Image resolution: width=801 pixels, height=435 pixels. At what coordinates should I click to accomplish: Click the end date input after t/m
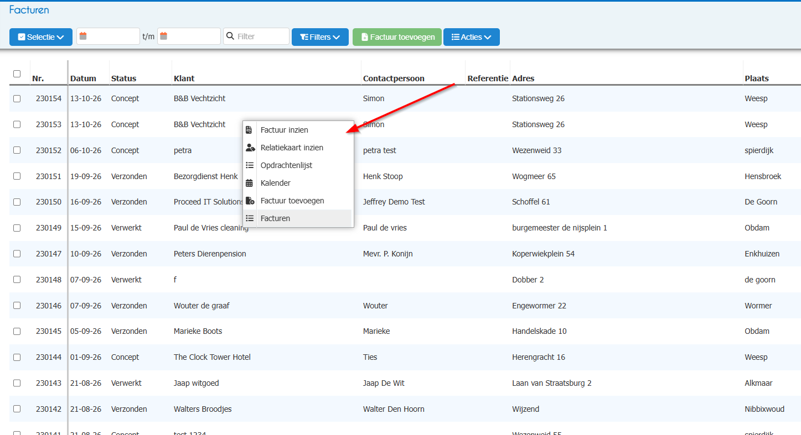[189, 36]
